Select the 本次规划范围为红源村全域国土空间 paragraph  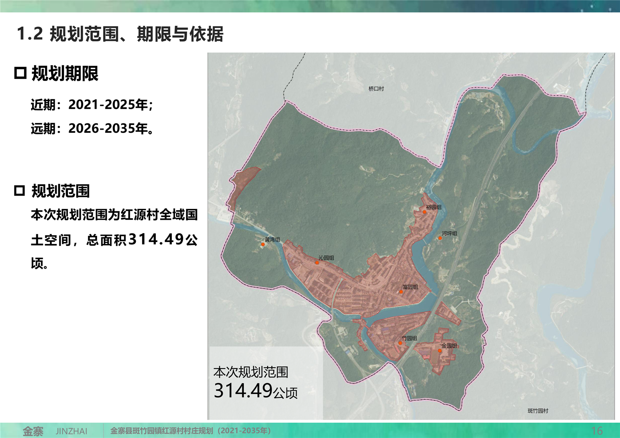click(x=114, y=239)
